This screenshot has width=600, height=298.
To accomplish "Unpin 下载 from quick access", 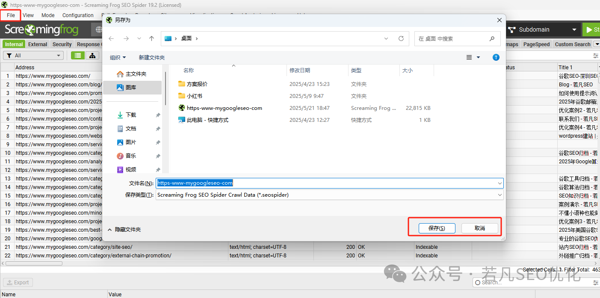I will click(158, 115).
